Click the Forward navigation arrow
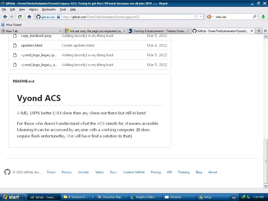 [x=12, y=17]
